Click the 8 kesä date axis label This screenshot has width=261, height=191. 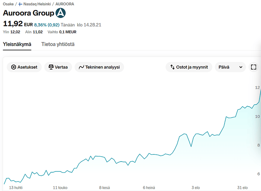(104, 188)
